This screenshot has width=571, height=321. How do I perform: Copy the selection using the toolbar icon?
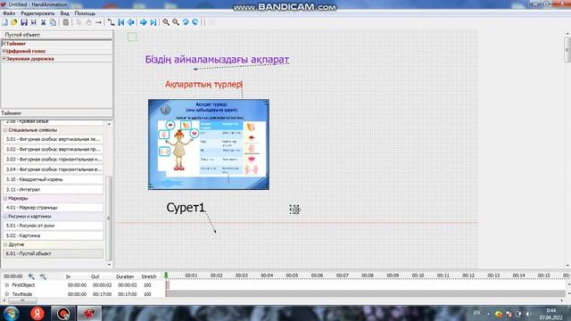pos(54,22)
